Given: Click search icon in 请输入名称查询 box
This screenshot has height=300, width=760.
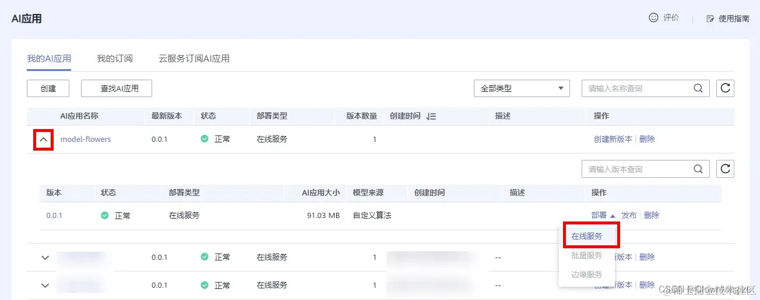Looking at the screenshot, I should click(x=698, y=88).
